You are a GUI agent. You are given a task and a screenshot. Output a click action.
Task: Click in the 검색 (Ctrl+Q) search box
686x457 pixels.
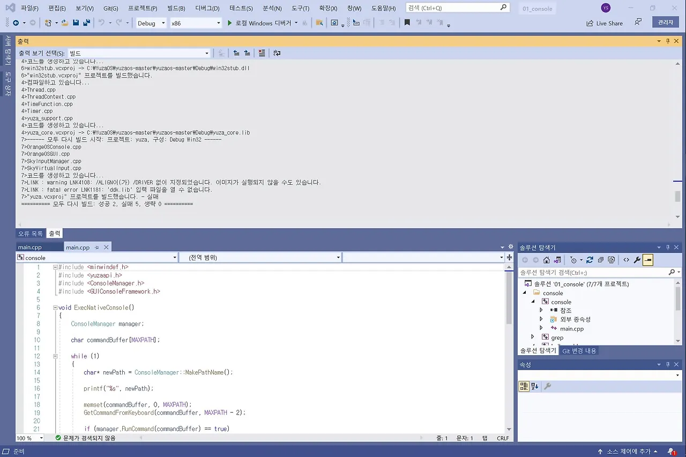457,8
